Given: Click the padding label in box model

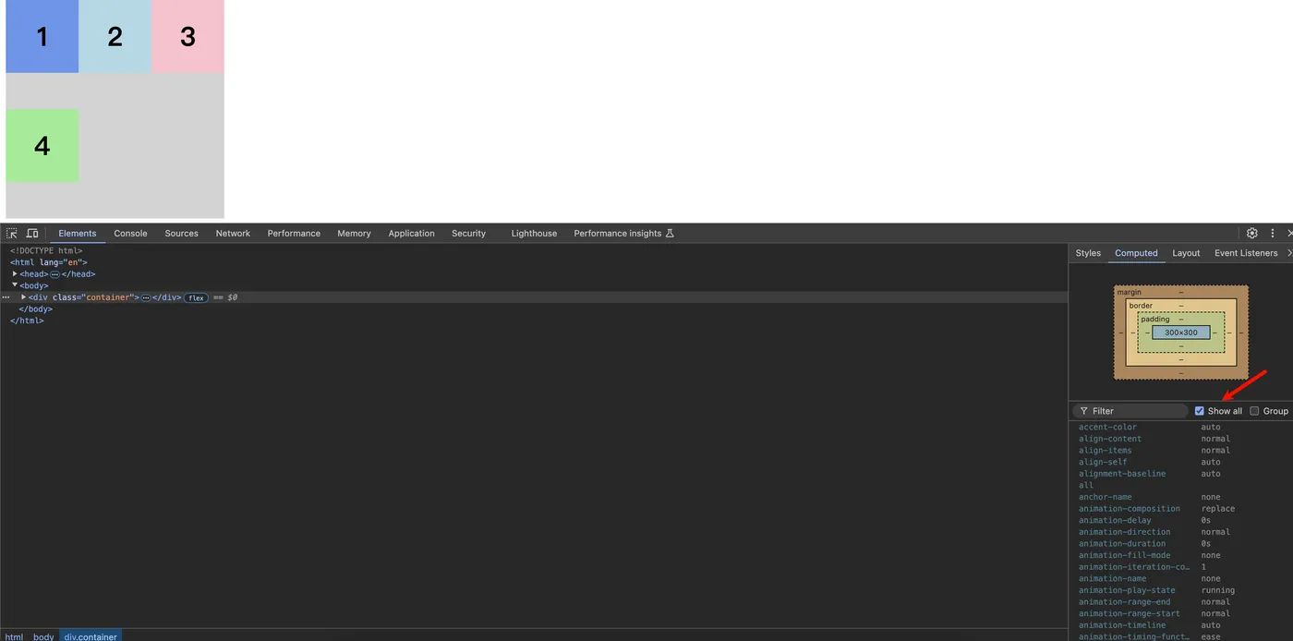Looking at the screenshot, I should (1155, 320).
